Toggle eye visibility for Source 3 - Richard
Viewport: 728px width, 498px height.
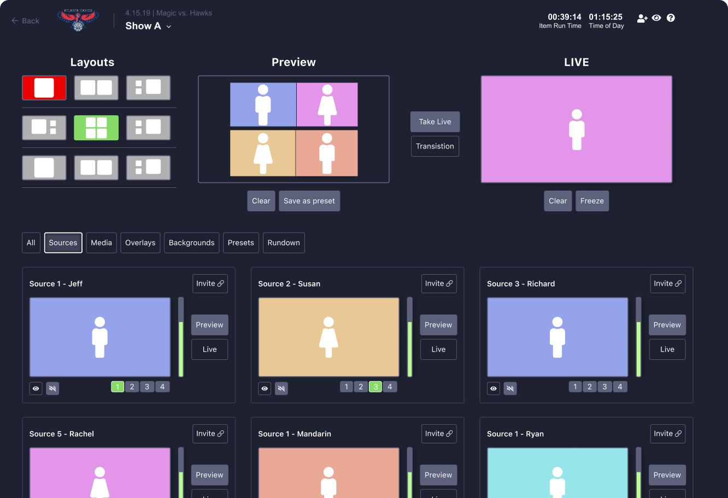tap(494, 389)
